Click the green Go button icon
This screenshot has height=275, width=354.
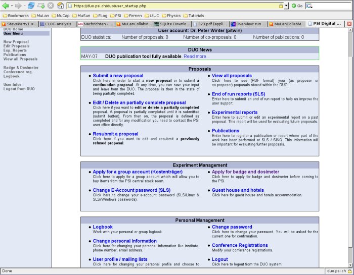click(294, 6)
